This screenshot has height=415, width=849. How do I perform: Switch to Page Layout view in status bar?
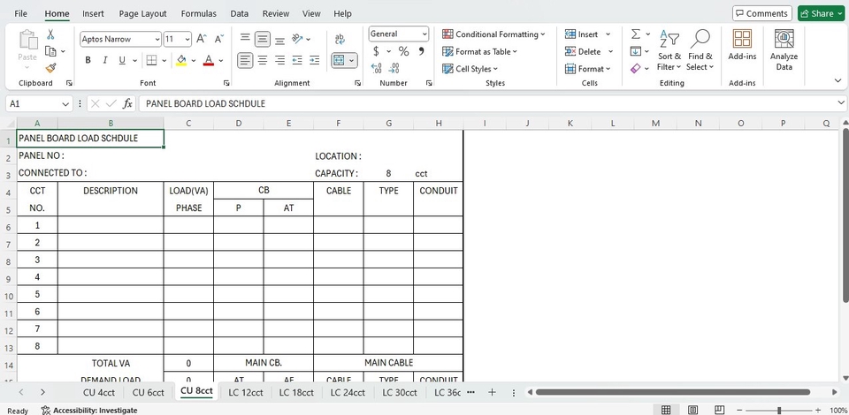tap(692, 410)
